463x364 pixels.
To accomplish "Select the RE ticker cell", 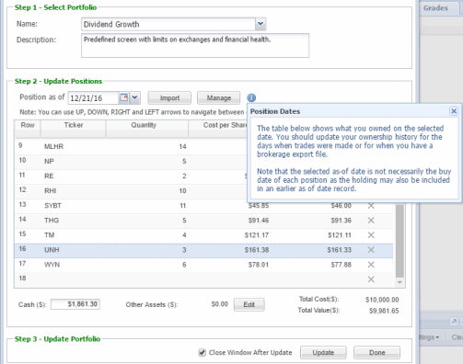I will point(49,176).
